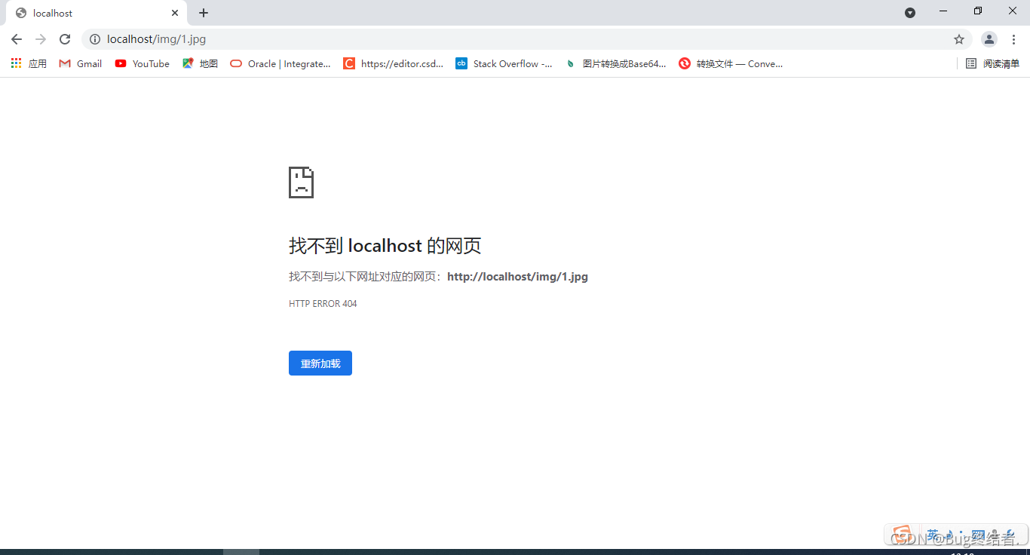Open the Gmail bookmark link
Viewport: 1030px width, 555px height.
pos(79,63)
